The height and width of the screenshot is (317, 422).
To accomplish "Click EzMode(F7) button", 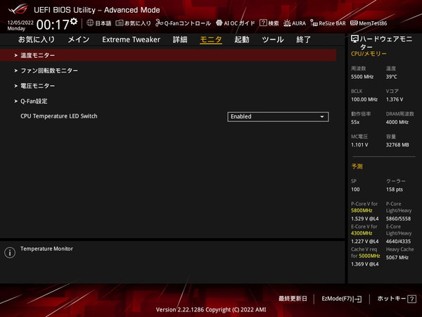I will pyautogui.click(x=342, y=299).
